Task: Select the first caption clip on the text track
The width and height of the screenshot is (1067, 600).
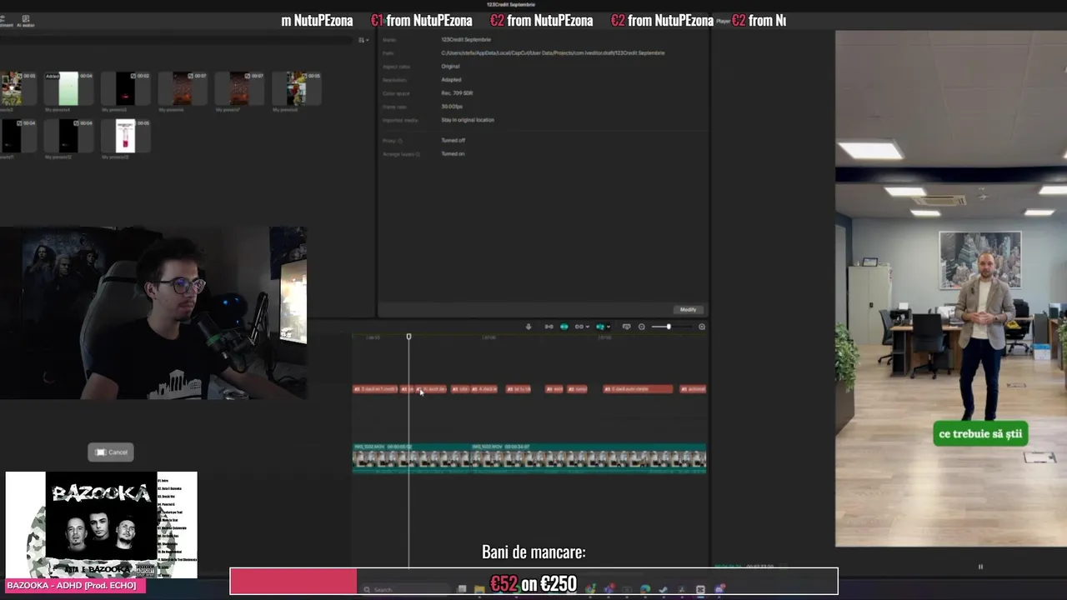Action: [x=375, y=389]
